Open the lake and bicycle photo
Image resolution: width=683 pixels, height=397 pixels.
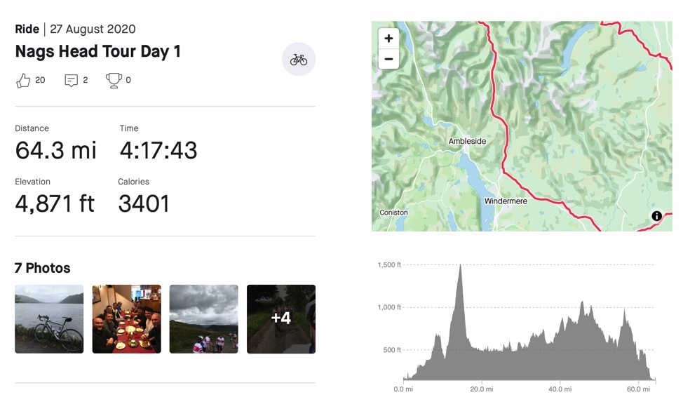pyautogui.click(x=49, y=318)
